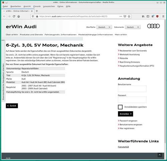
Task: Open the Chronik menu
Action: tap(37, 6)
